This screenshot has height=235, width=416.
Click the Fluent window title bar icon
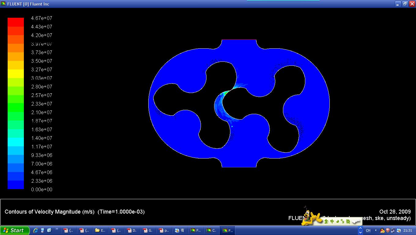3,4
